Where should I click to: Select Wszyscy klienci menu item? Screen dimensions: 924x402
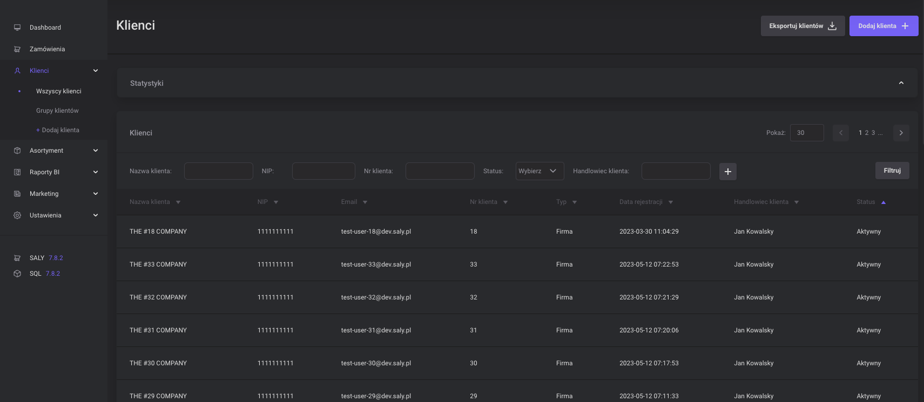(x=58, y=91)
